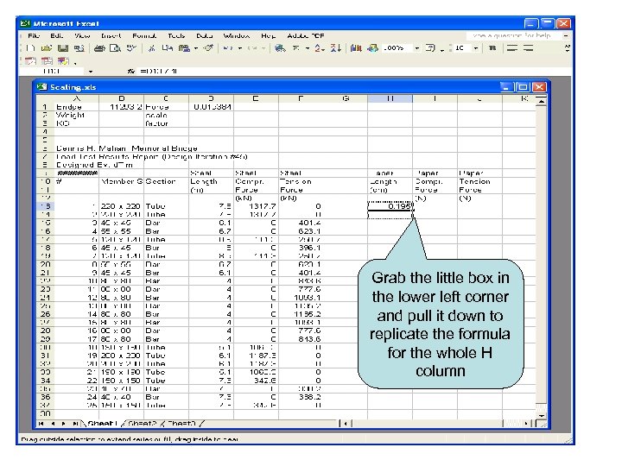Click the Sort Descending Z-A icon

coord(336,48)
